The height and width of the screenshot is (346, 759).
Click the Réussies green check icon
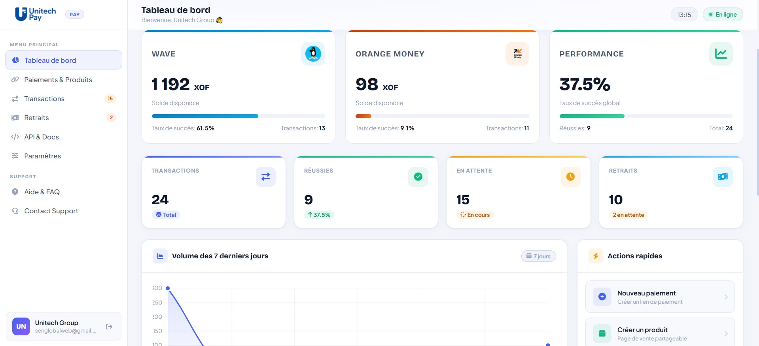(x=418, y=177)
